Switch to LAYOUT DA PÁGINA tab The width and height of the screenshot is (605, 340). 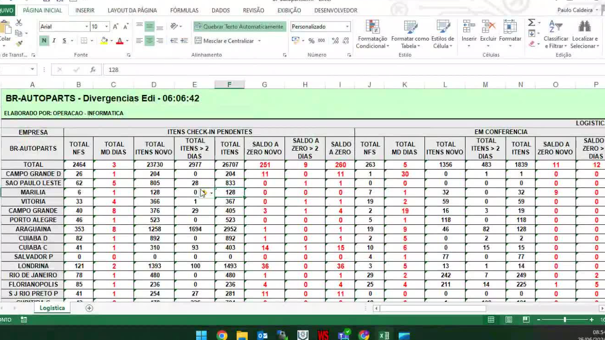pyautogui.click(x=132, y=10)
